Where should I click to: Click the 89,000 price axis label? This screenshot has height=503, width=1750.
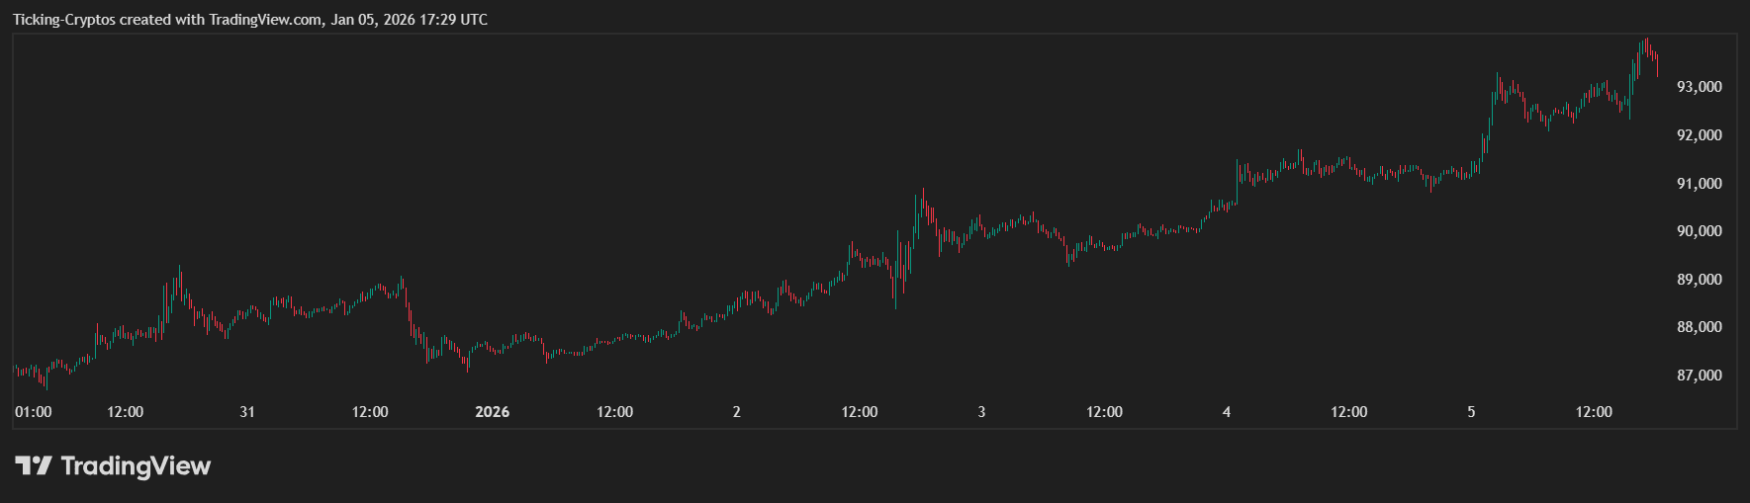(1699, 280)
